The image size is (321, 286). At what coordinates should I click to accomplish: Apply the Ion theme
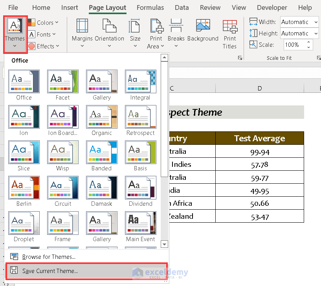coord(24,120)
